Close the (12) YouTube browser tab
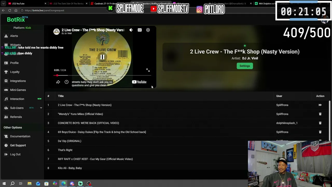The width and height of the screenshot is (332, 187). pos(45,4)
